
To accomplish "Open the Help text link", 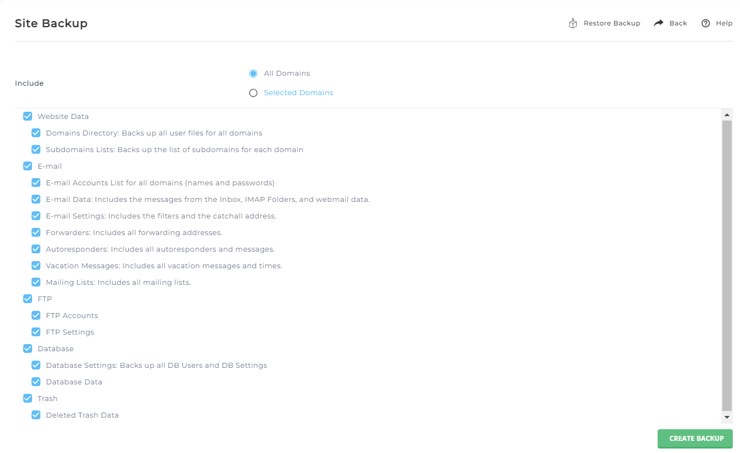I will 724,23.
